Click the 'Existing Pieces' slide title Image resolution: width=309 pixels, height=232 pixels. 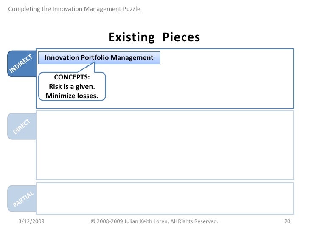click(x=154, y=37)
